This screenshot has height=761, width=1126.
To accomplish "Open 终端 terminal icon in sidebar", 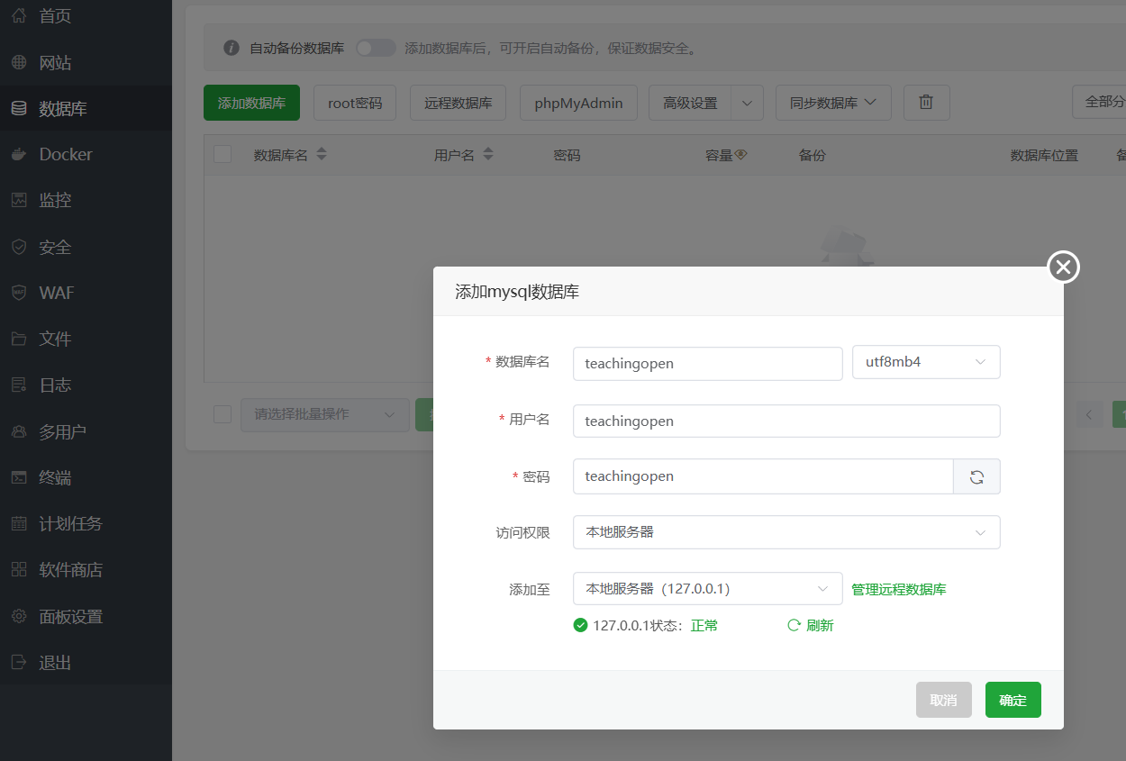I will (19, 477).
